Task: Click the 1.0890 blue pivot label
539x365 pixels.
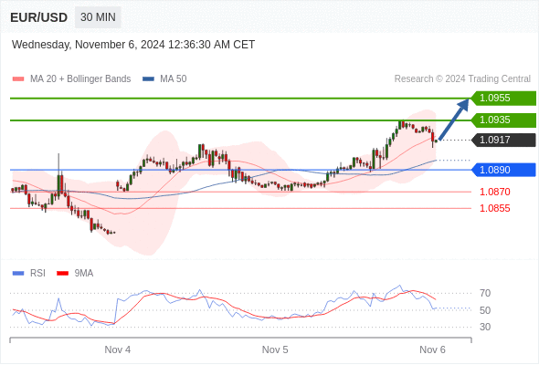Action: point(503,170)
